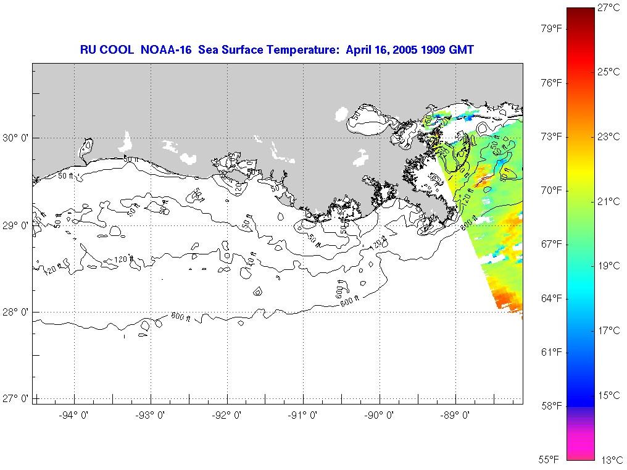Choose the 64°F scale label

click(x=552, y=299)
